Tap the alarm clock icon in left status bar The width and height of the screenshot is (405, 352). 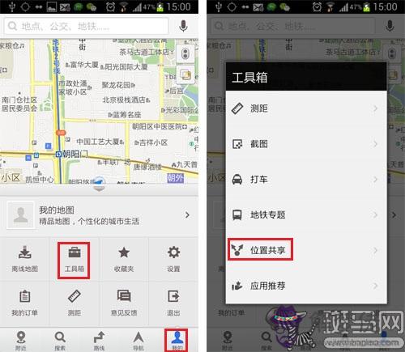coord(110,6)
